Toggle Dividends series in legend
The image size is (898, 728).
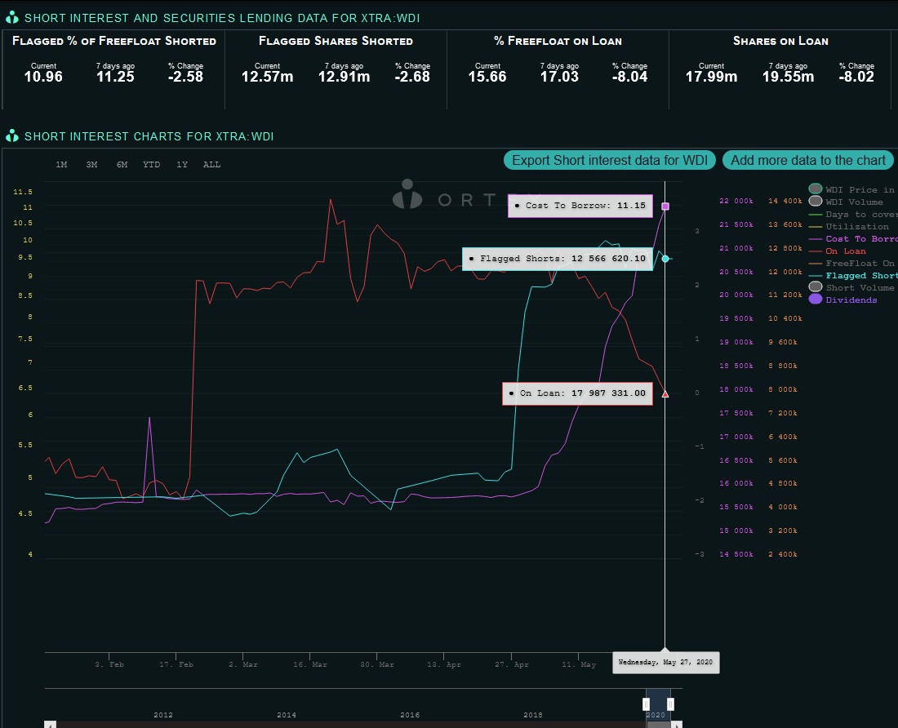[x=843, y=300]
